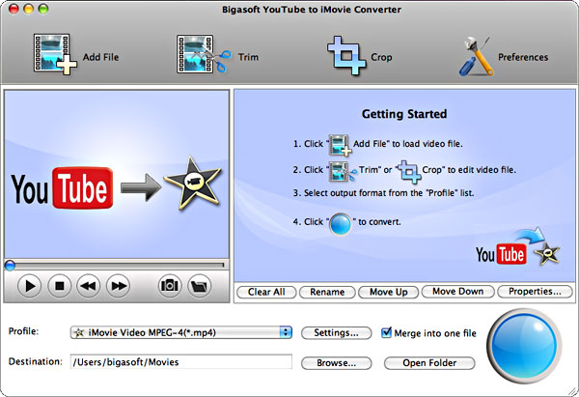Click the Settings button
Screen dimensions: 579x397
(336, 332)
